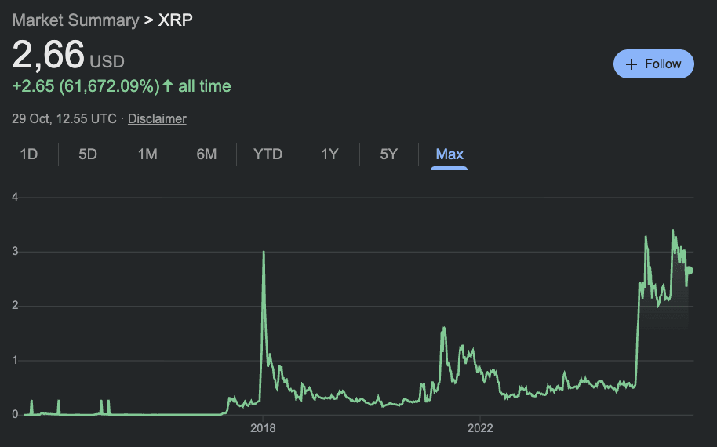Choose the 6M time range tab
717x447 pixels.
206,154
